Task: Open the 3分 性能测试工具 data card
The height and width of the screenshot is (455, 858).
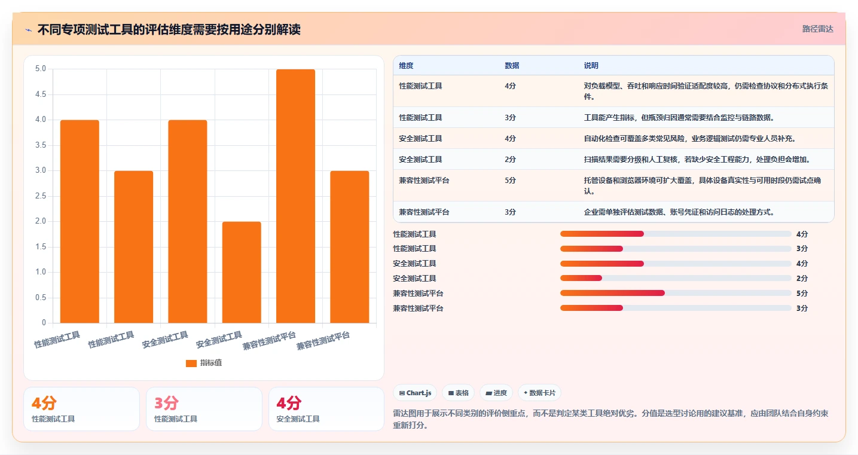Action: (x=204, y=409)
